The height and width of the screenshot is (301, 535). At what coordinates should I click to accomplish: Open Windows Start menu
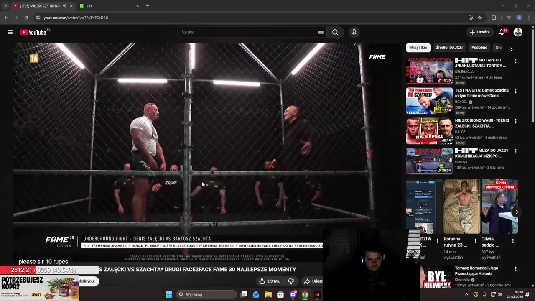coord(169,295)
